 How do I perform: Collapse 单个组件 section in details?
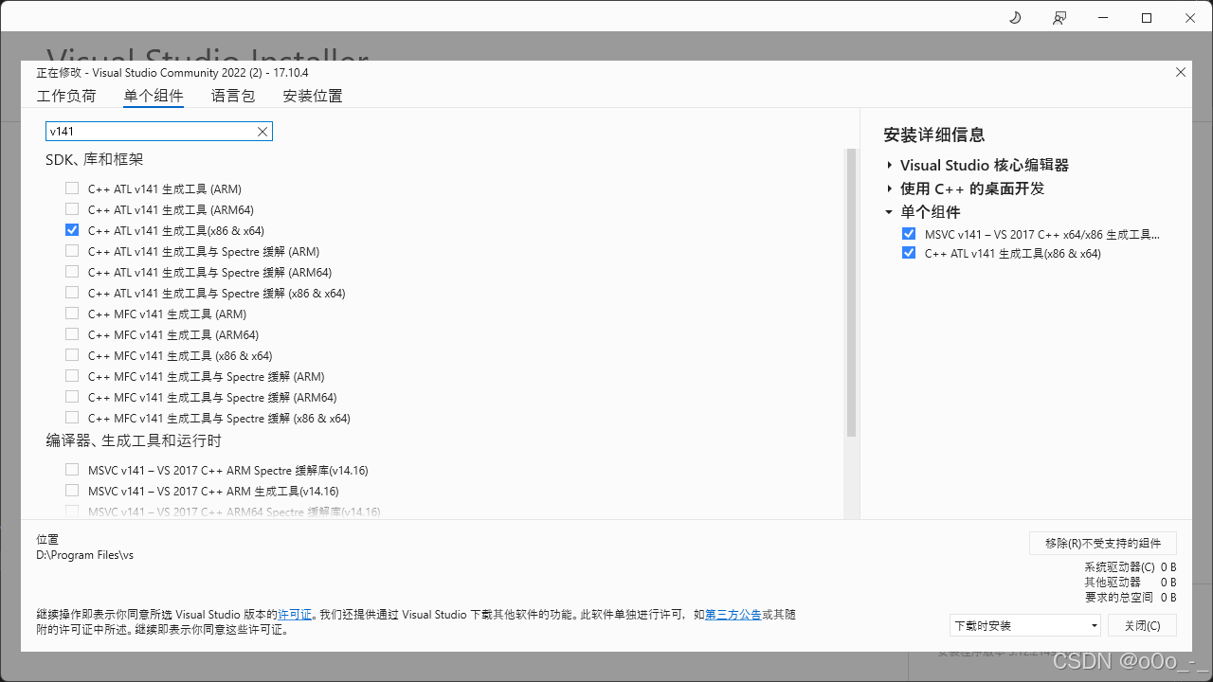tap(890, 212)
